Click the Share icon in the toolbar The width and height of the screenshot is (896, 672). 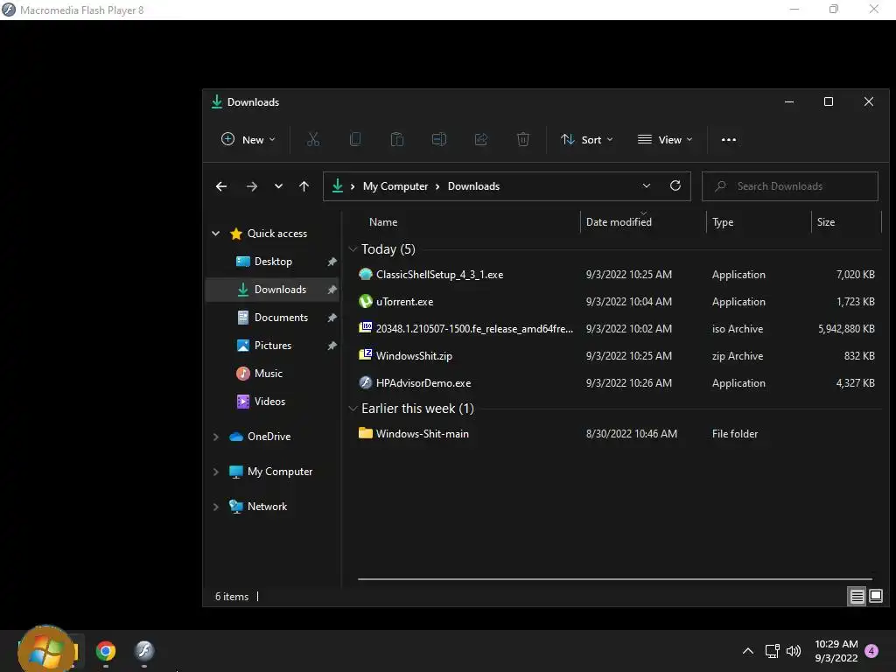(481, 139)
